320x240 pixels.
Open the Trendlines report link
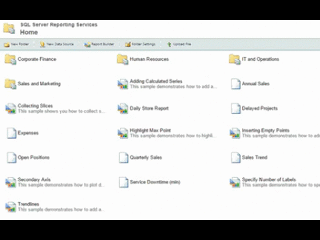coord(29,204)
